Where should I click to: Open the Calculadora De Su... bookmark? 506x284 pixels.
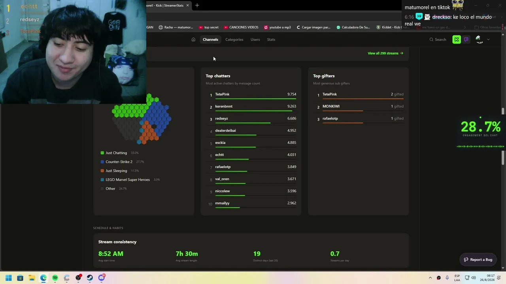pos(353,27)
